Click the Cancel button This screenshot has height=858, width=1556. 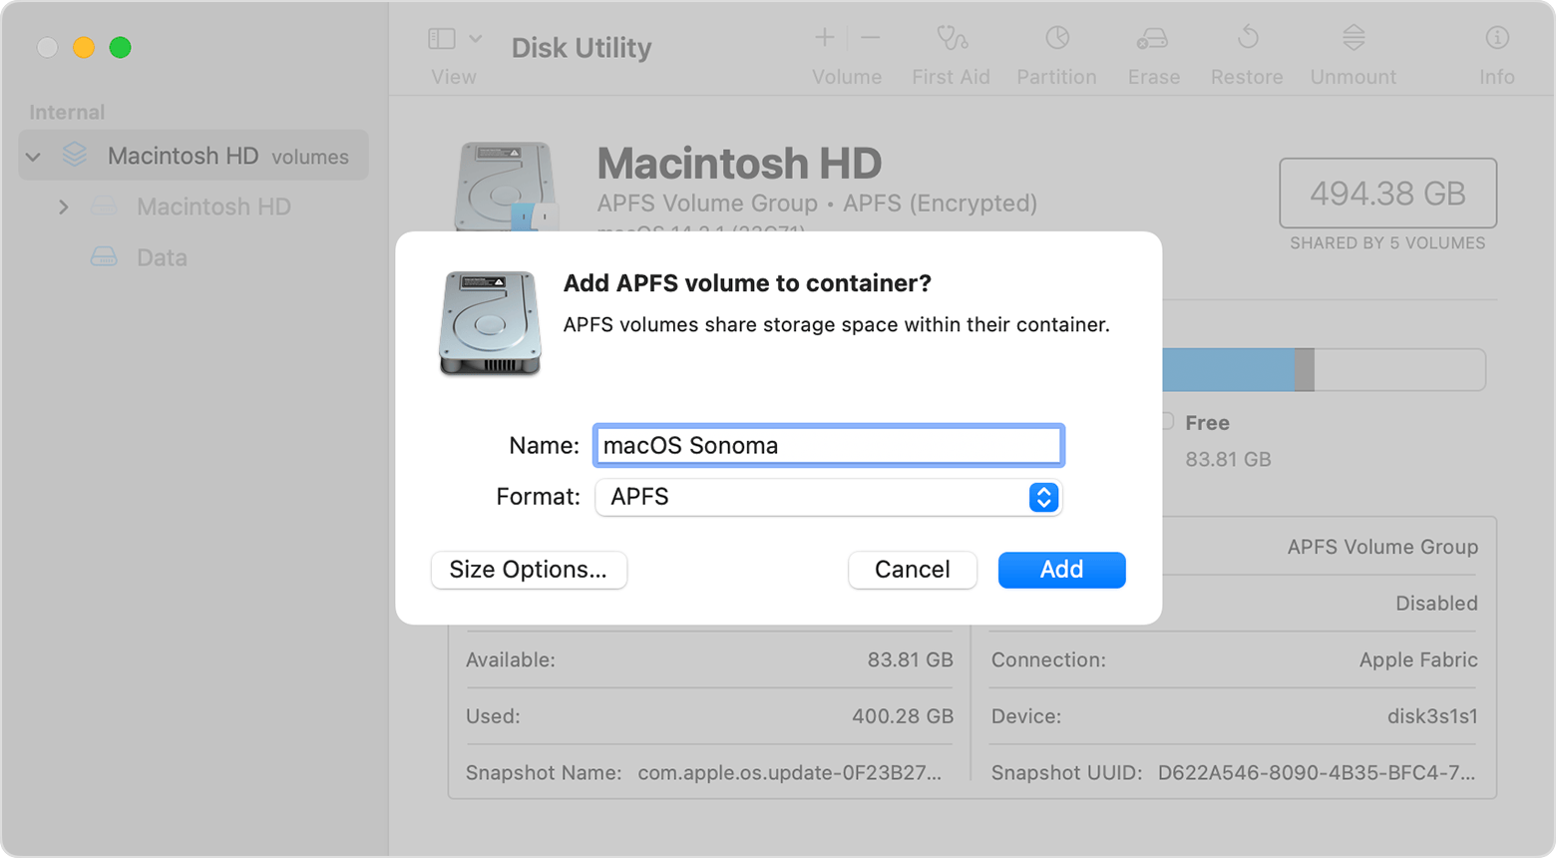click(912, 570)
